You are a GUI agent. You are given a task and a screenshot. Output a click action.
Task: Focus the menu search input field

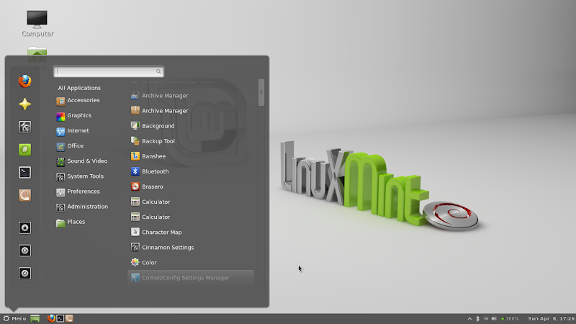[x=109, y=71]
